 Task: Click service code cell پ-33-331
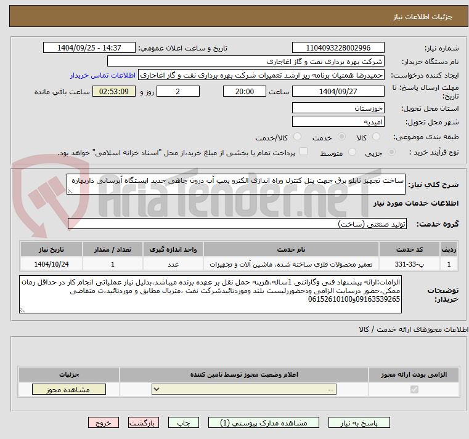[409, 265]
